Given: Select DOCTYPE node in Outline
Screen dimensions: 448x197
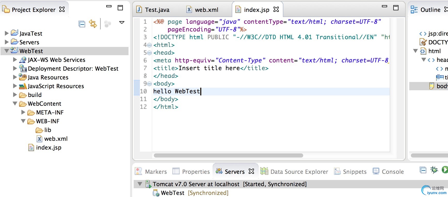Looking at the screenshot, I should coord(434,42).
